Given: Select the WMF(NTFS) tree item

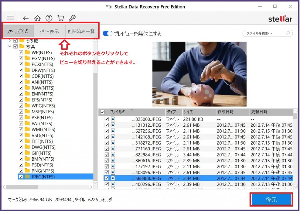Looking at the screenshot, I should coord(43,129).
